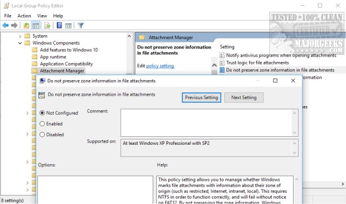This screenshot has width=346, height=204.
Task: Select Notify antivirus programs when opening attachments
Action: (x=281, y=55)
